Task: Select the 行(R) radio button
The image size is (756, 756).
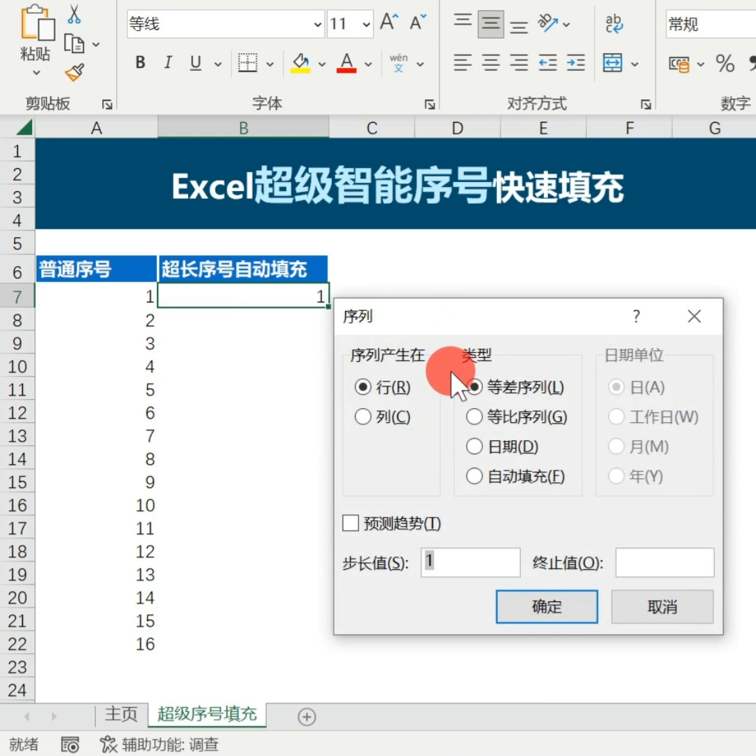Action: [x=363, y=387]
